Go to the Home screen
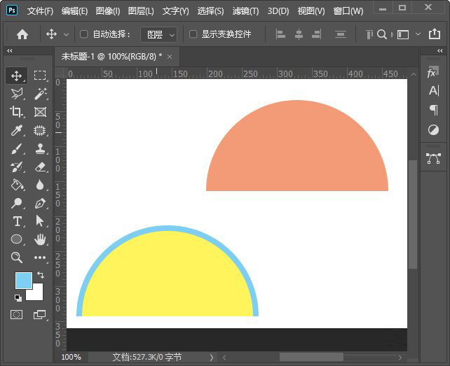This screenshot has width=450, height=366. pyautogui.click(x=22, y=35)
